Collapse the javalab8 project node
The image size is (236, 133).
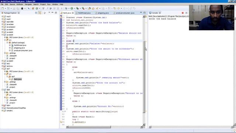click(2, 35)
